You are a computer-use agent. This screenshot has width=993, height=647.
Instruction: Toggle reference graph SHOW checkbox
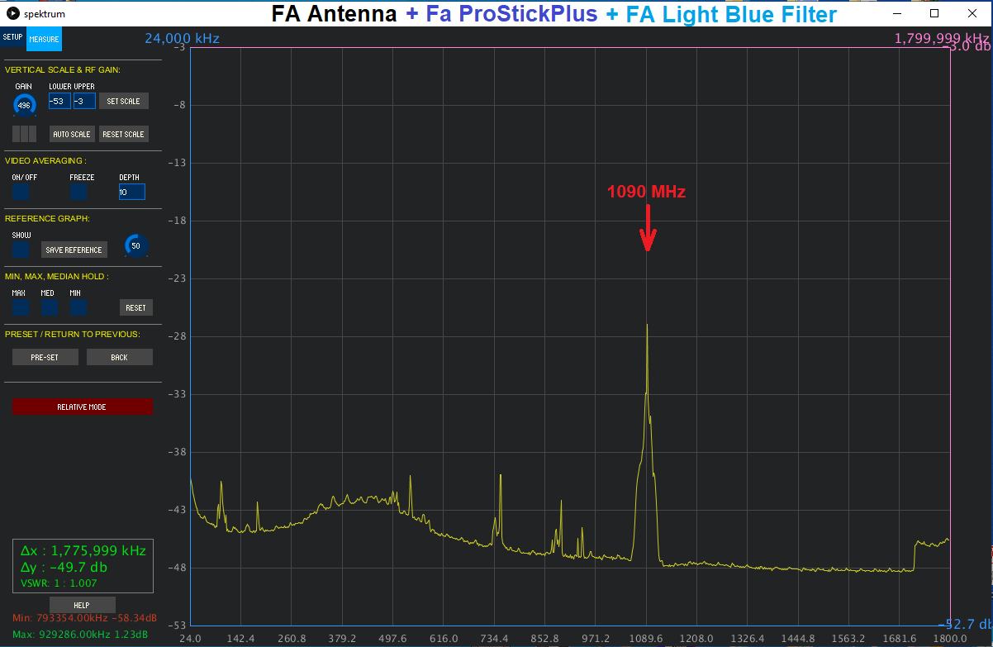(x=21, y=250)
